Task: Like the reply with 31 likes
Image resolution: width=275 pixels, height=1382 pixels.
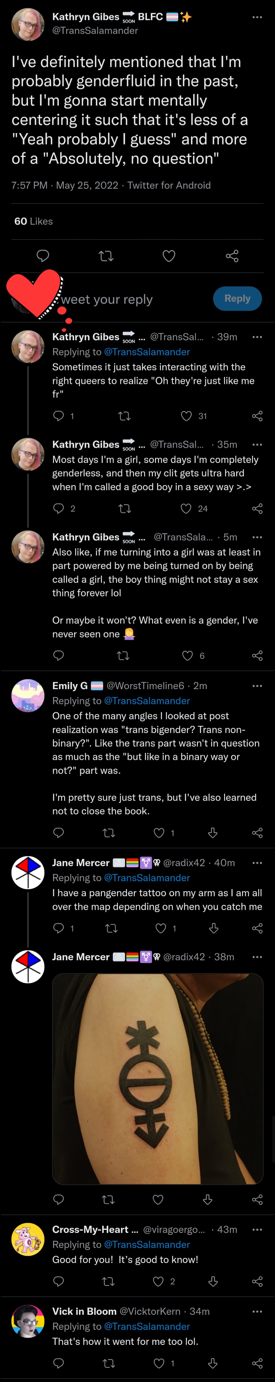Action: (x=186, y=416)
